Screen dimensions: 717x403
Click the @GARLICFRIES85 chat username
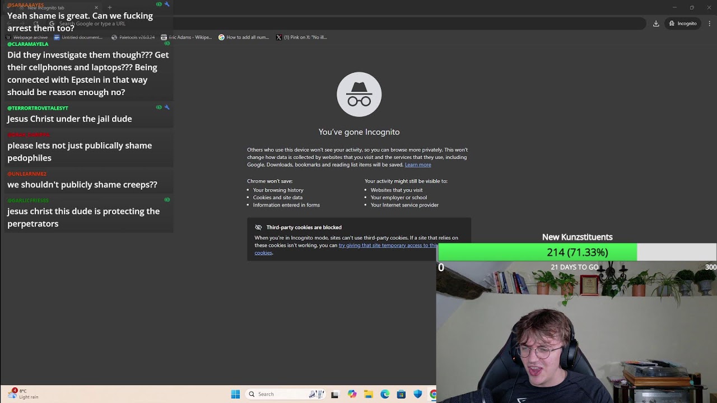tap(28, 200)
